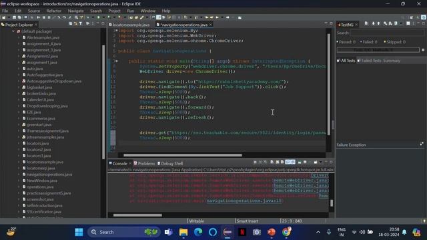Click TestNG next failed test down arrow

point(374,23)
